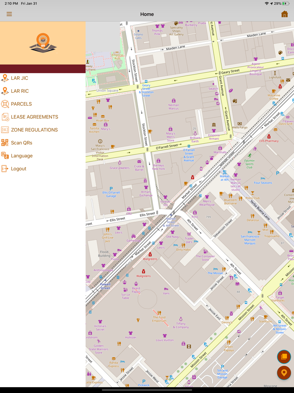
Task: Tap the Hollister store label
Action: (131, 337)
